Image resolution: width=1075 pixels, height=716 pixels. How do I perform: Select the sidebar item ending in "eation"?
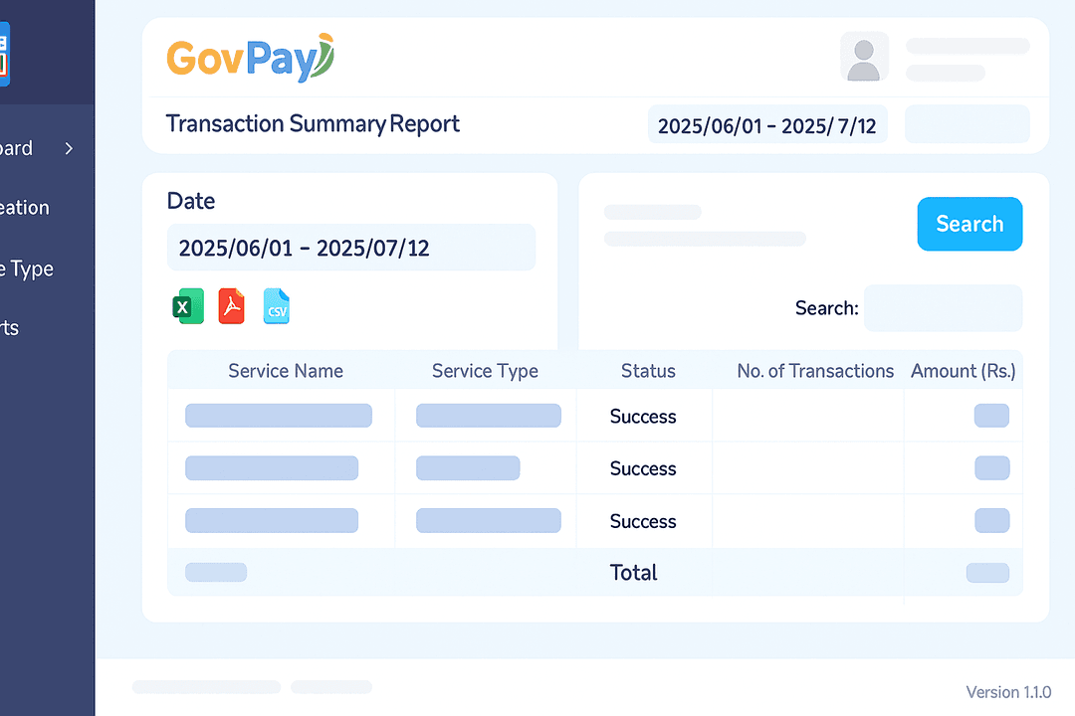click(x=25, y=208)
